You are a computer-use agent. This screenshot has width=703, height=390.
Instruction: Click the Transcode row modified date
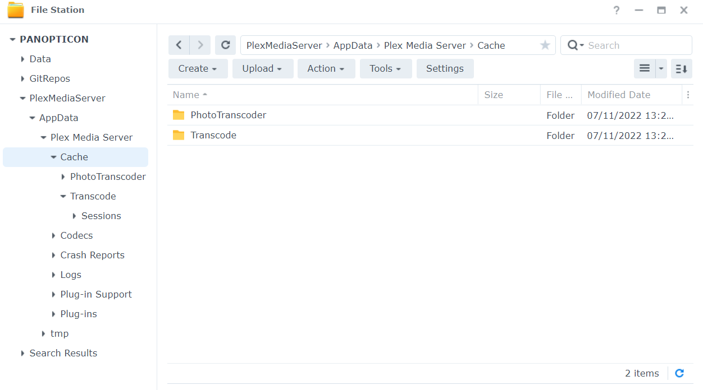pos(630,136)
